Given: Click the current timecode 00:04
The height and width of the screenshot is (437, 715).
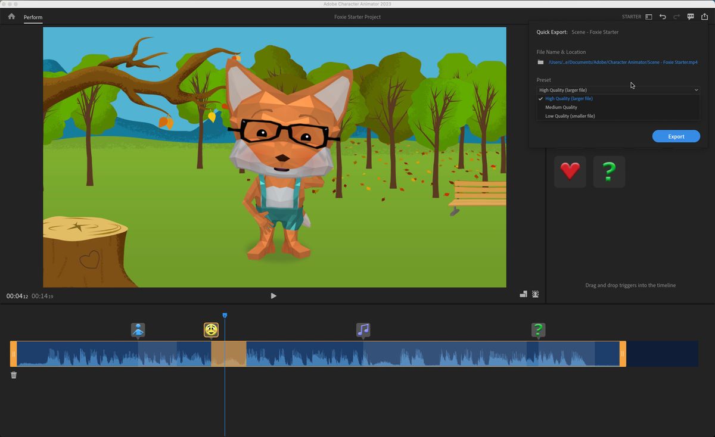Looking at the screenshot, I should pyautogui.click(x=17, y=296).
